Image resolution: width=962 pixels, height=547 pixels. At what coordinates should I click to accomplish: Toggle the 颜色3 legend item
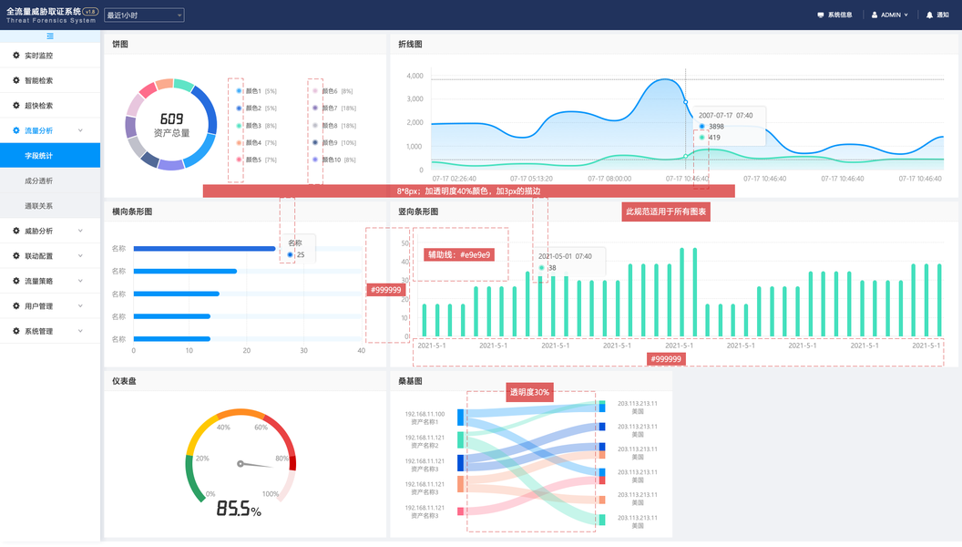pos(257,125)
